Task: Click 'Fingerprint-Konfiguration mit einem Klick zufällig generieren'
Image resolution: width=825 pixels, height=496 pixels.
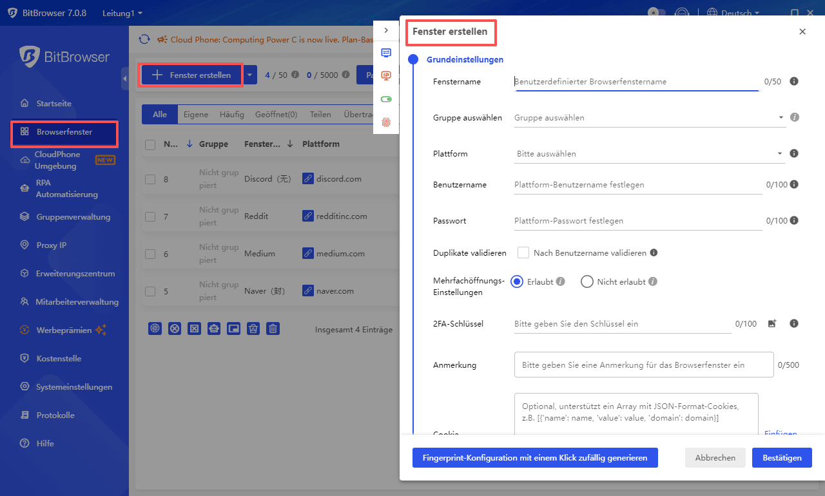Action: (535, 457)
